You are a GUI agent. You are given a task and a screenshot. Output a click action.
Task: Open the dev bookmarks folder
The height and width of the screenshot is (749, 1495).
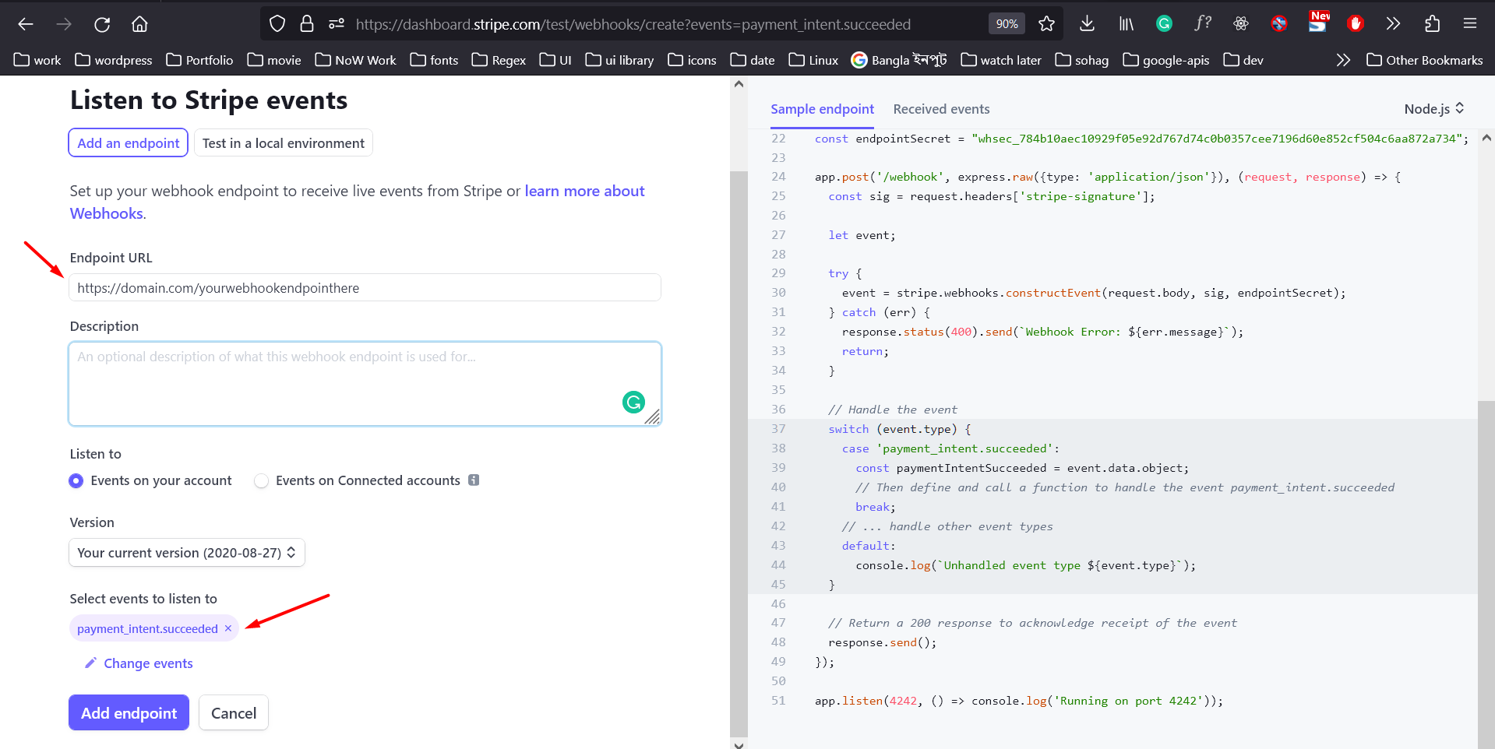[x=1243, y=60]
